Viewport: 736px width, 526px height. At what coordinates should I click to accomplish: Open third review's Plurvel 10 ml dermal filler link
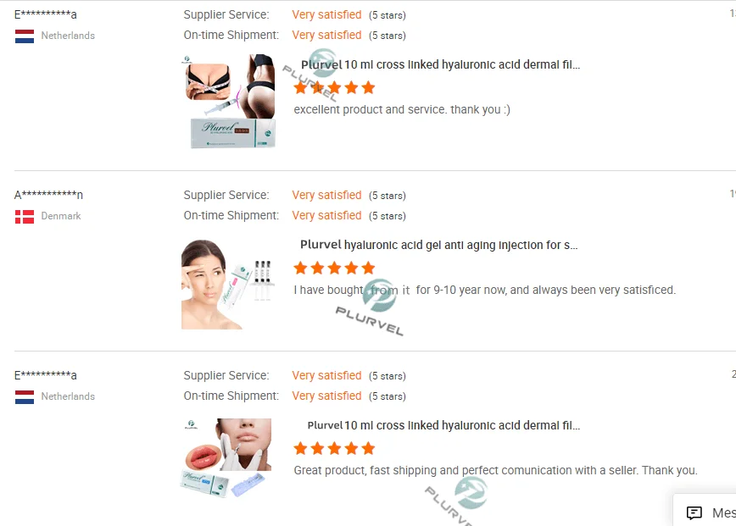(443, 426)
